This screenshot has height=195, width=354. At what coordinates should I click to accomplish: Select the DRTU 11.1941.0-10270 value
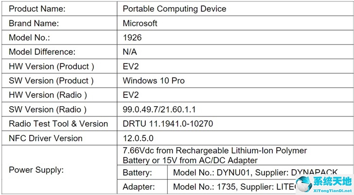[168, 124]
